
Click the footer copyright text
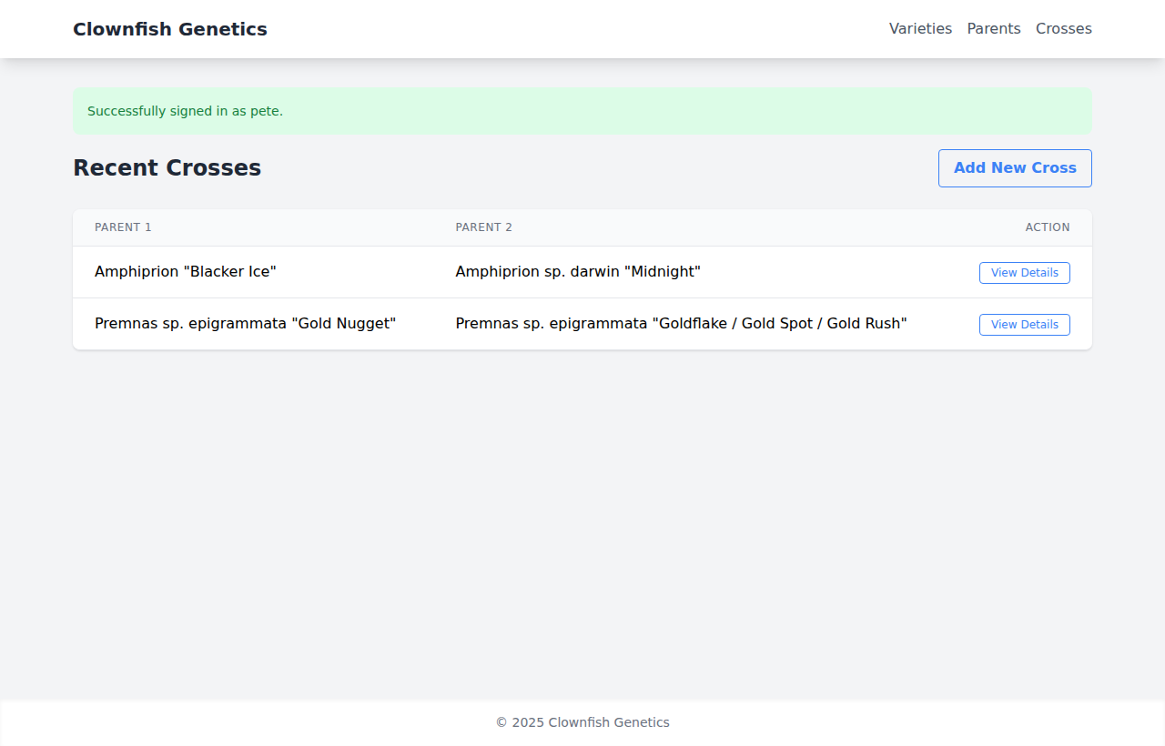[582, 722]
